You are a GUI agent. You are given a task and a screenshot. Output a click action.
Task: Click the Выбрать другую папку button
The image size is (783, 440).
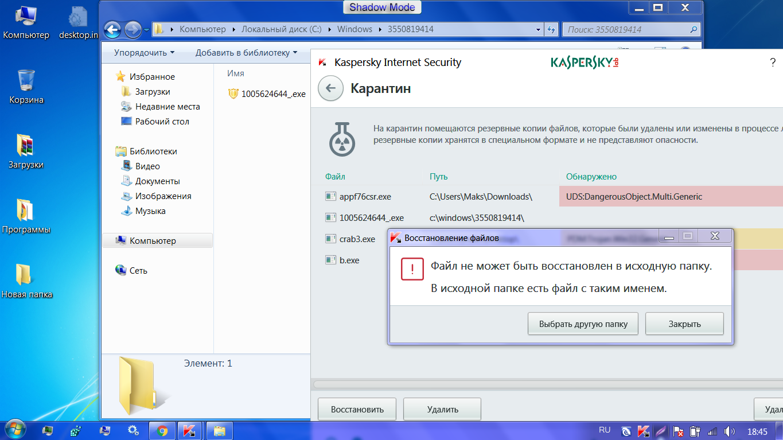click(x=582, y=324)
